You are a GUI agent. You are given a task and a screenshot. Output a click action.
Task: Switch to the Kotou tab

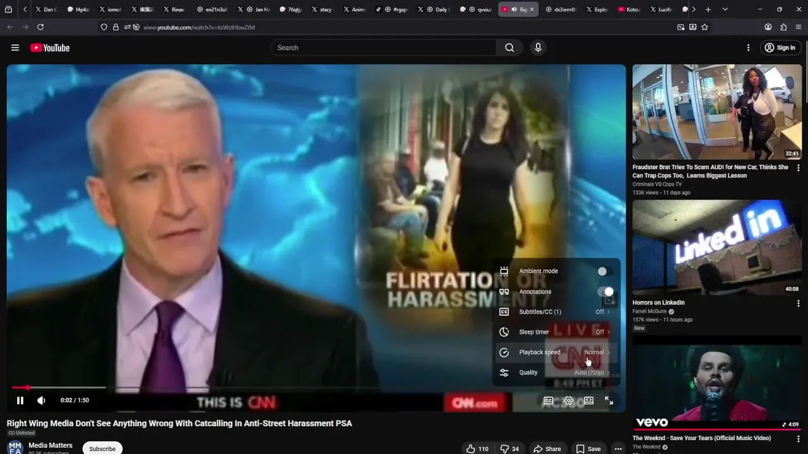tap(629, 9)
